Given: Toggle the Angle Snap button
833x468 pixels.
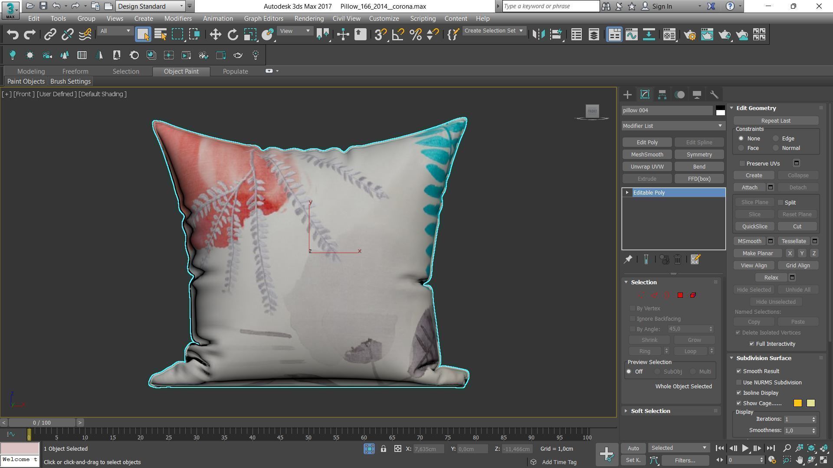Looking at the screenshot, I should (398, 35).
